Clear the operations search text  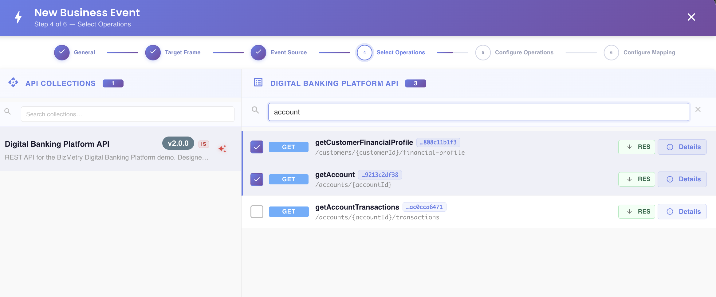tap(698, 110)
